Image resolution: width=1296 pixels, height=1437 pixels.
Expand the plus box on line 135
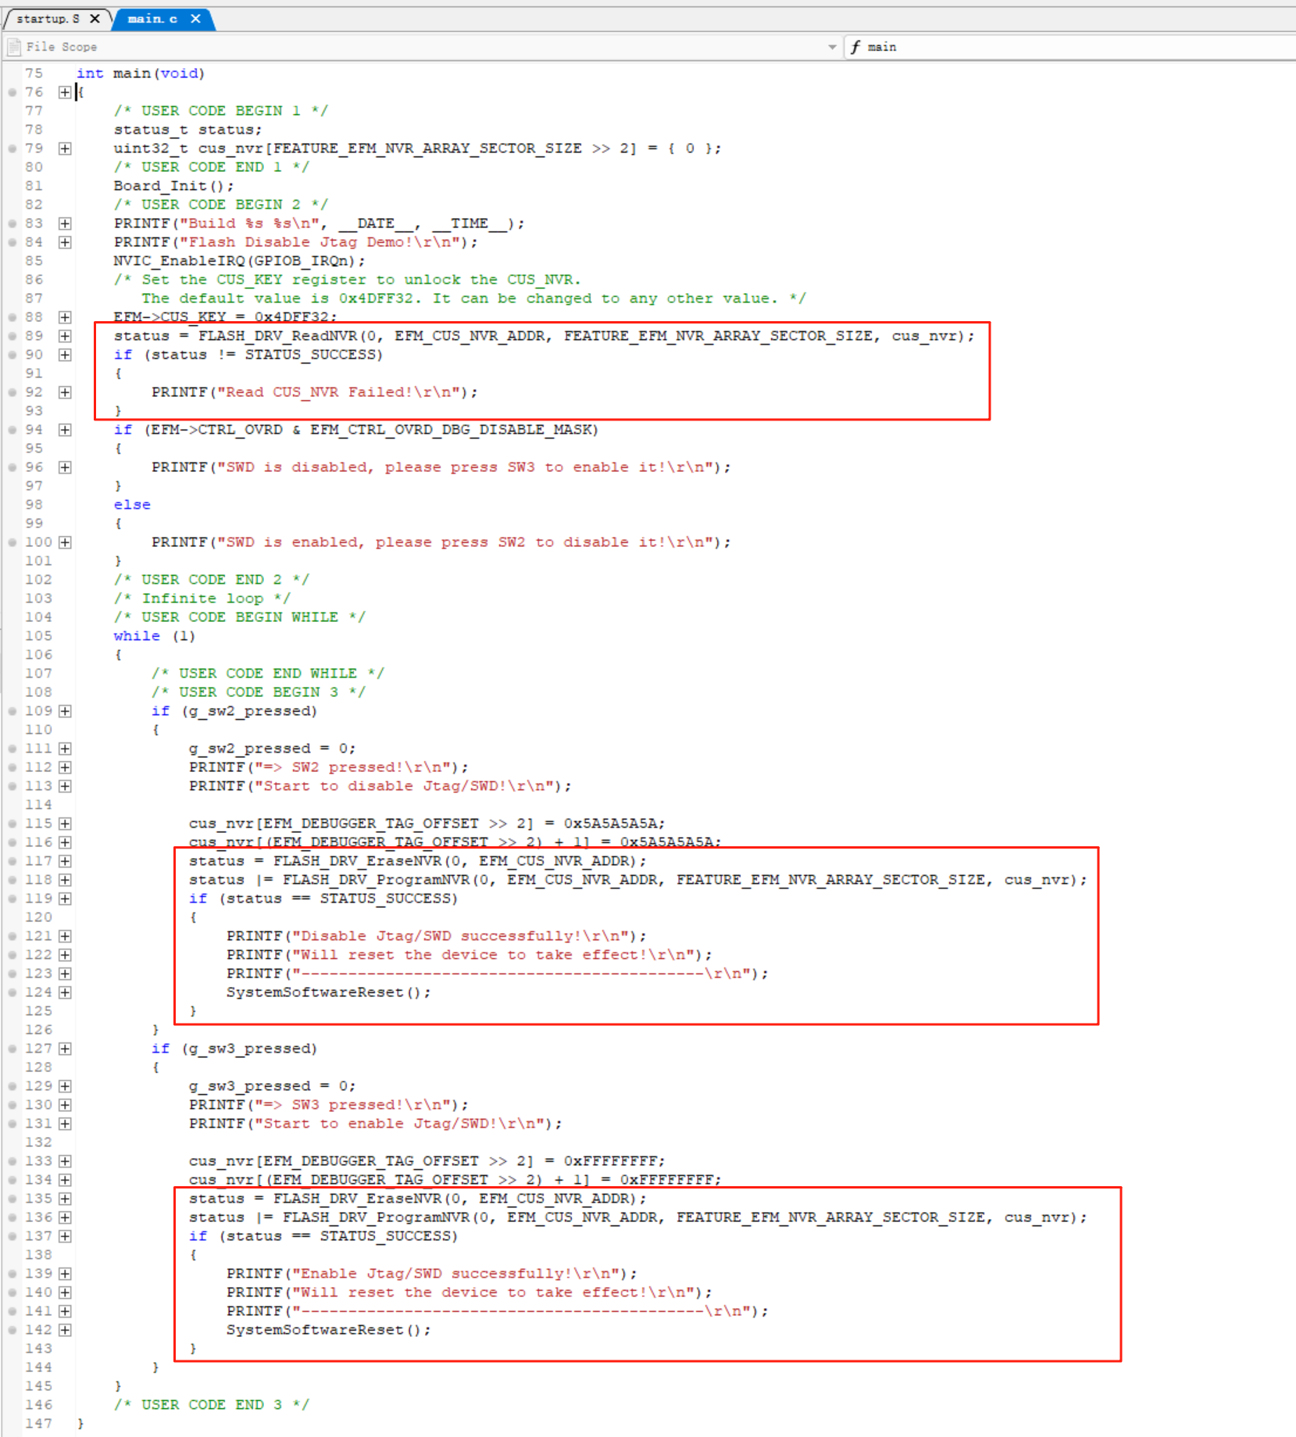(65, 1199)
